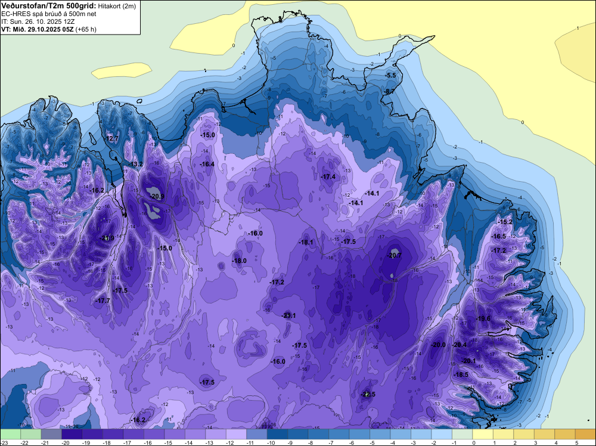The height and width of the screenshot is (446, 596).
Task: Click the -13.2 temperature label
Action: point(136,164)
